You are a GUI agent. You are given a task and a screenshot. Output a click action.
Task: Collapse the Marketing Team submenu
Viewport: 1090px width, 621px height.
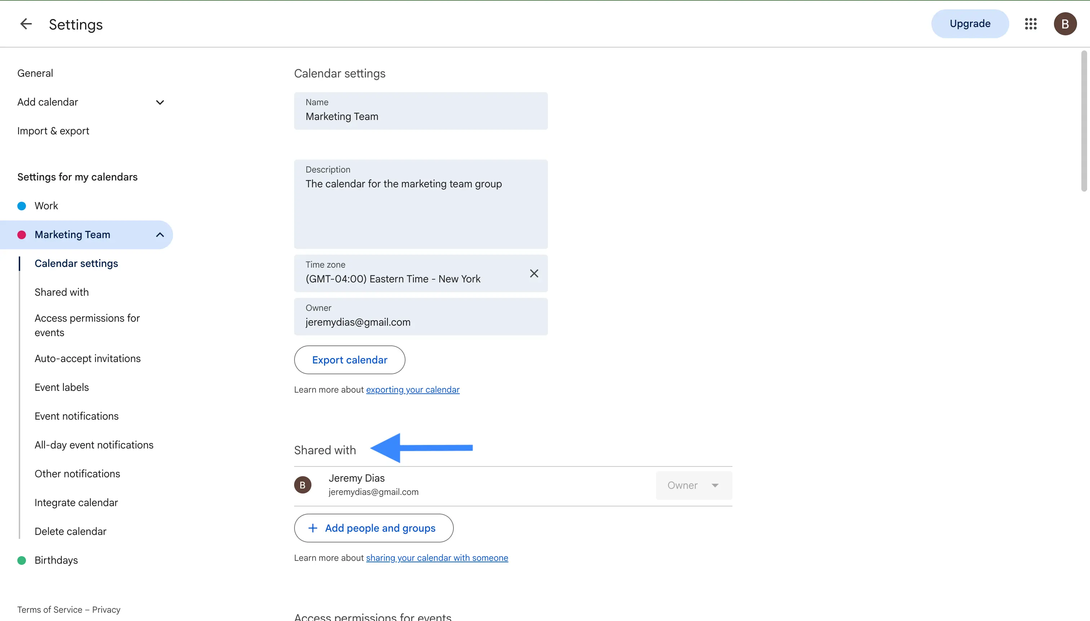click(x=160, y=234)
